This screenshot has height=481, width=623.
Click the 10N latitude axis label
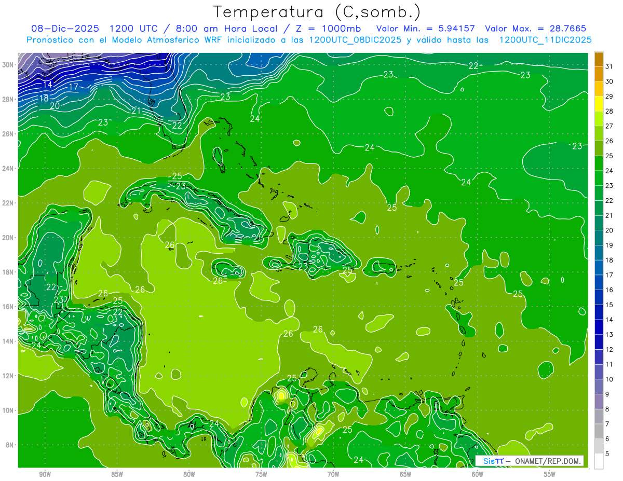coord(8,410)
